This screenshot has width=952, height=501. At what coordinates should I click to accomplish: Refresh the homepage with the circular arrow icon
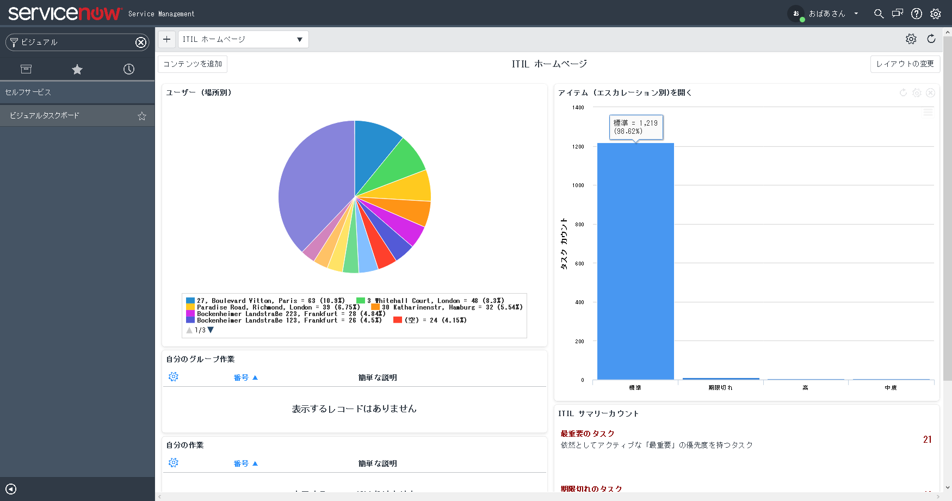tap(931, 39)
